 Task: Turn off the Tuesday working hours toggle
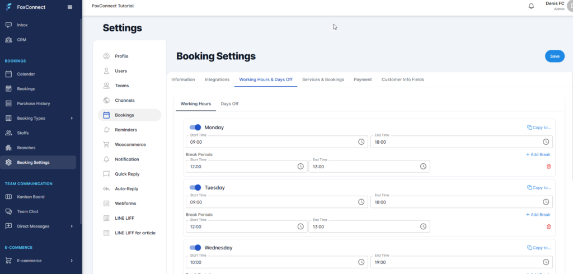(195, 188)
